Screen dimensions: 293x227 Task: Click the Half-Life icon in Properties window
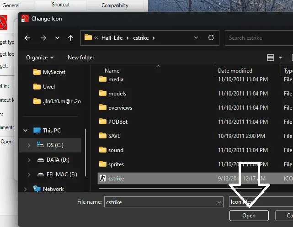4,22
